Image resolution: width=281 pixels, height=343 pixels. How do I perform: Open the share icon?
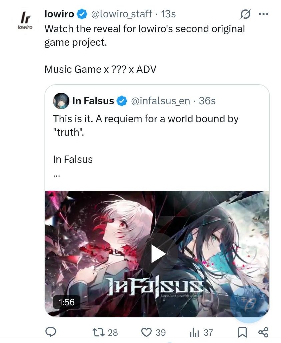pyautogui.click(x=263, y=332)
